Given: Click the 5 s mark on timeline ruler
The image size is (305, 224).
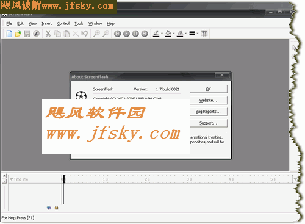Looking at the screenshot, I should (x=273, y=179).
